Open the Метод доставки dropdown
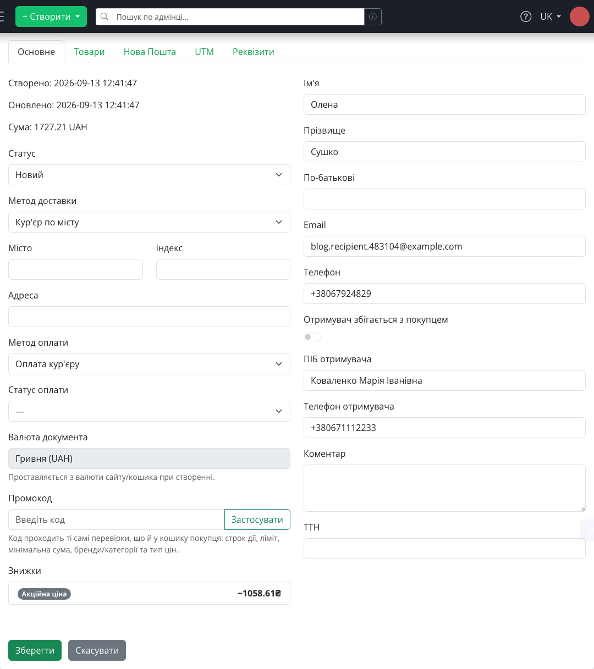Image resolution: width=594 pixels, height=669 pixels. click(x=149, y=222)
